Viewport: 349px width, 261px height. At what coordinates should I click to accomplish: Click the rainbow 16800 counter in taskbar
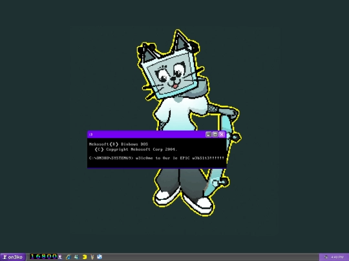point(44,256)
